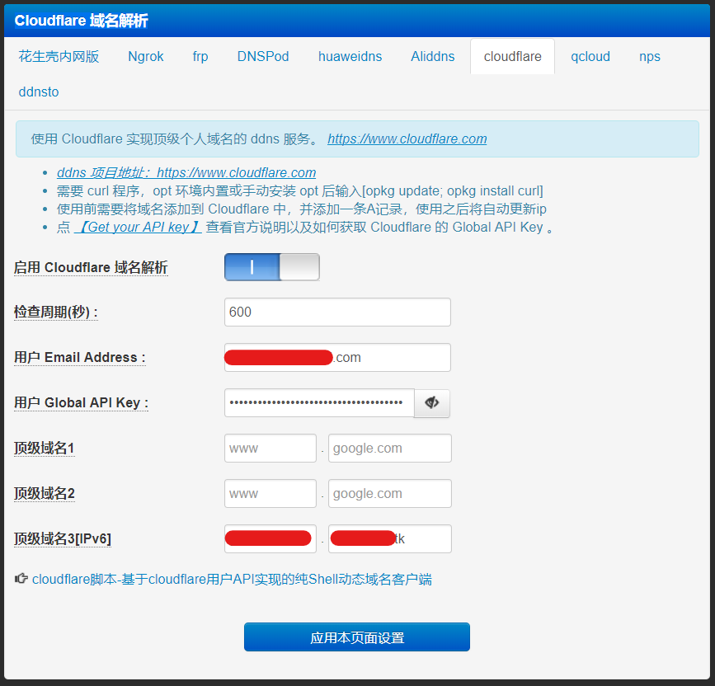Click the 检查周期(秒) label
Screen dimensions: 715x686
click(x=56, y=312)
